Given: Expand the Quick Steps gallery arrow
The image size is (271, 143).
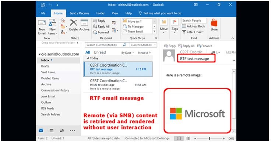Looking at the screenshot, I should click(155, 31).
